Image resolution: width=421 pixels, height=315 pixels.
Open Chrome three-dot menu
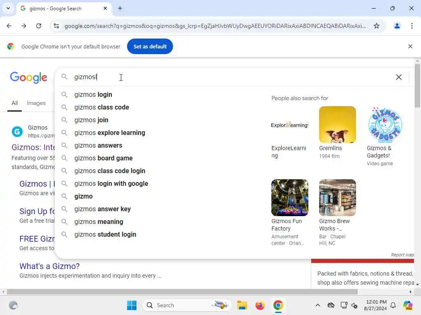(412, 26)
